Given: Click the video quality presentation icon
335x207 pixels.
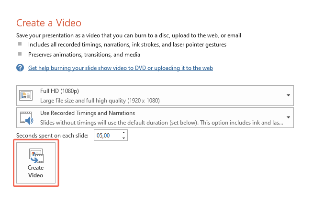Looking at the screenshot, I should tap(26, 95).
